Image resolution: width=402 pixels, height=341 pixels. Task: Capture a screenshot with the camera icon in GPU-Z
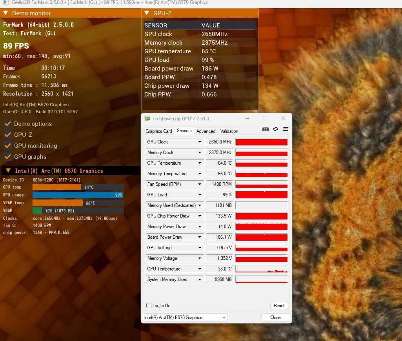tap(266, 129)
